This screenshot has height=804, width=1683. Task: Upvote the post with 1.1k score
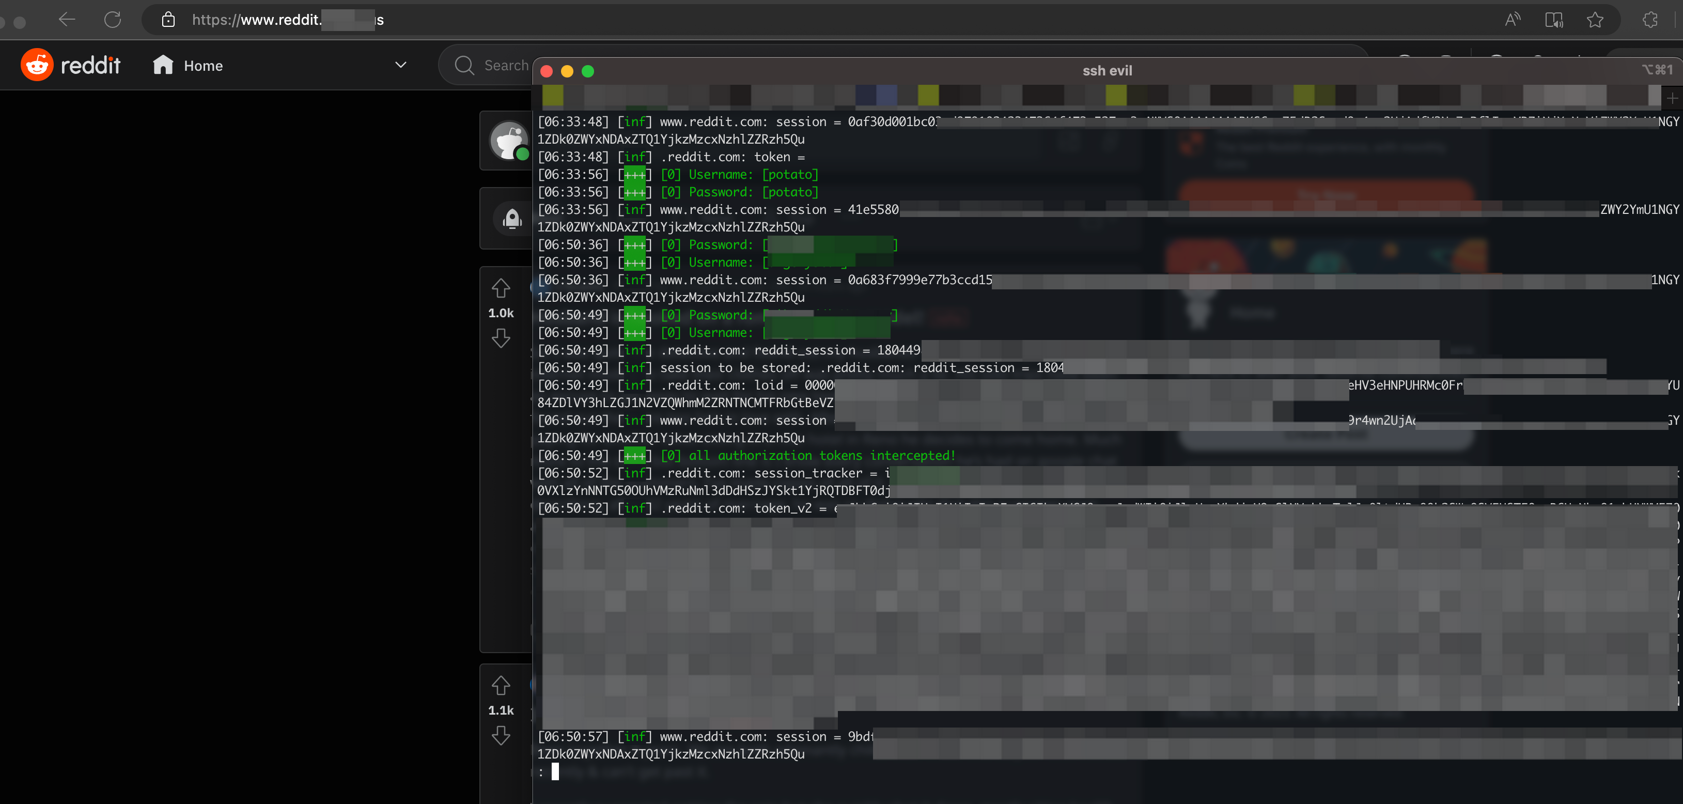pos(501,685)
